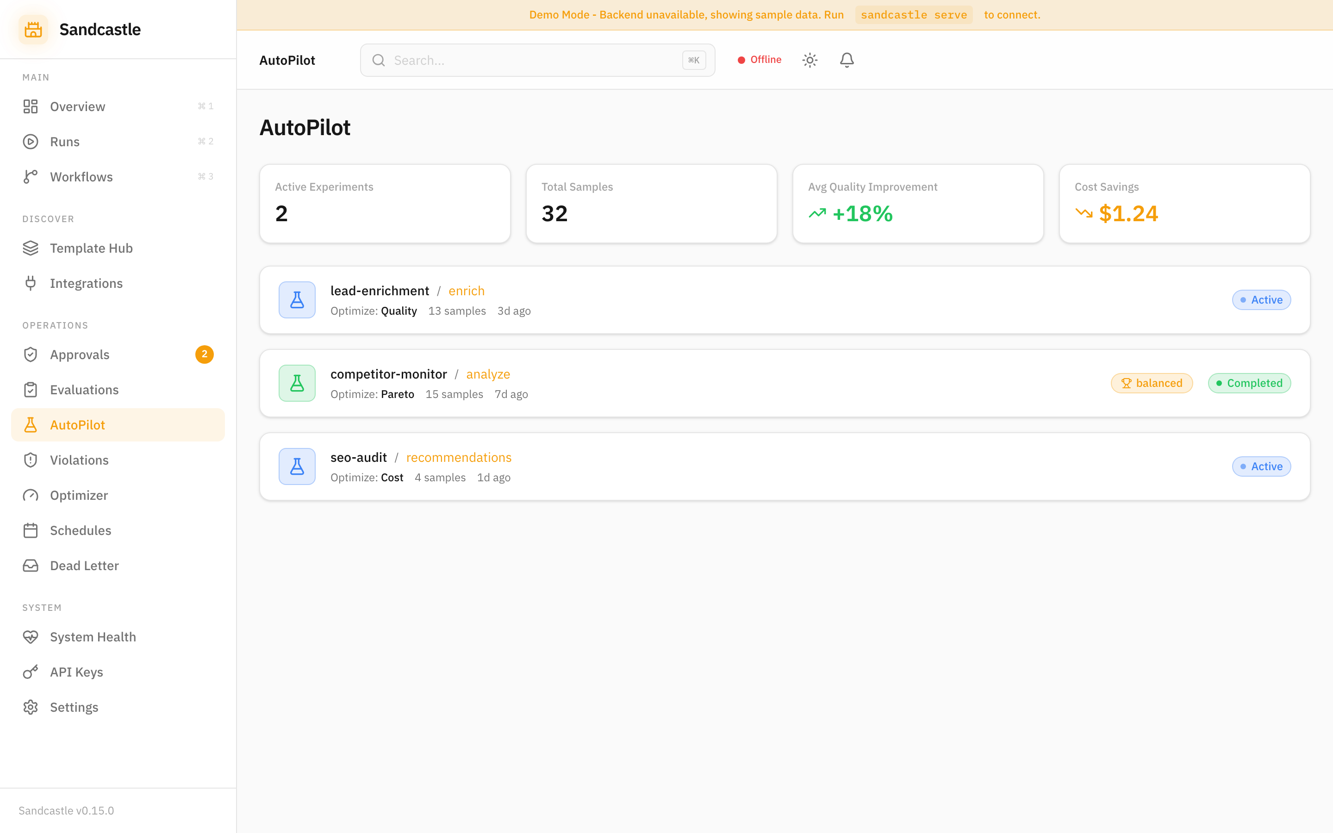
Task: Open the Workflows panel icon
Action: click(30, 176)
